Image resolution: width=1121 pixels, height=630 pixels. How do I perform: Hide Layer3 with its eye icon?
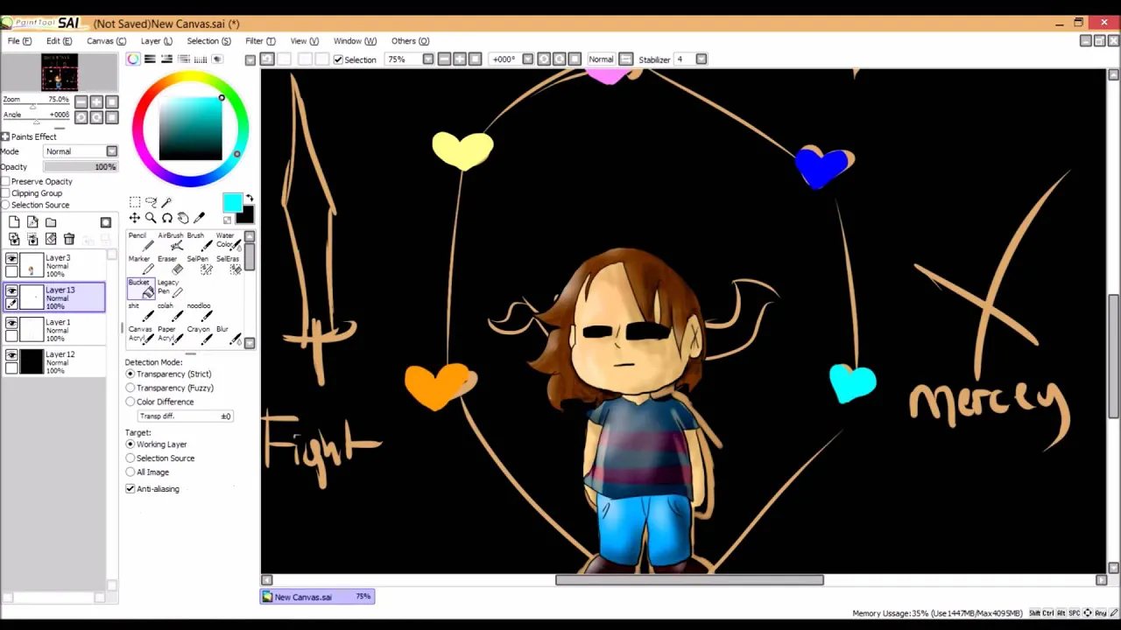coord(11,258)
